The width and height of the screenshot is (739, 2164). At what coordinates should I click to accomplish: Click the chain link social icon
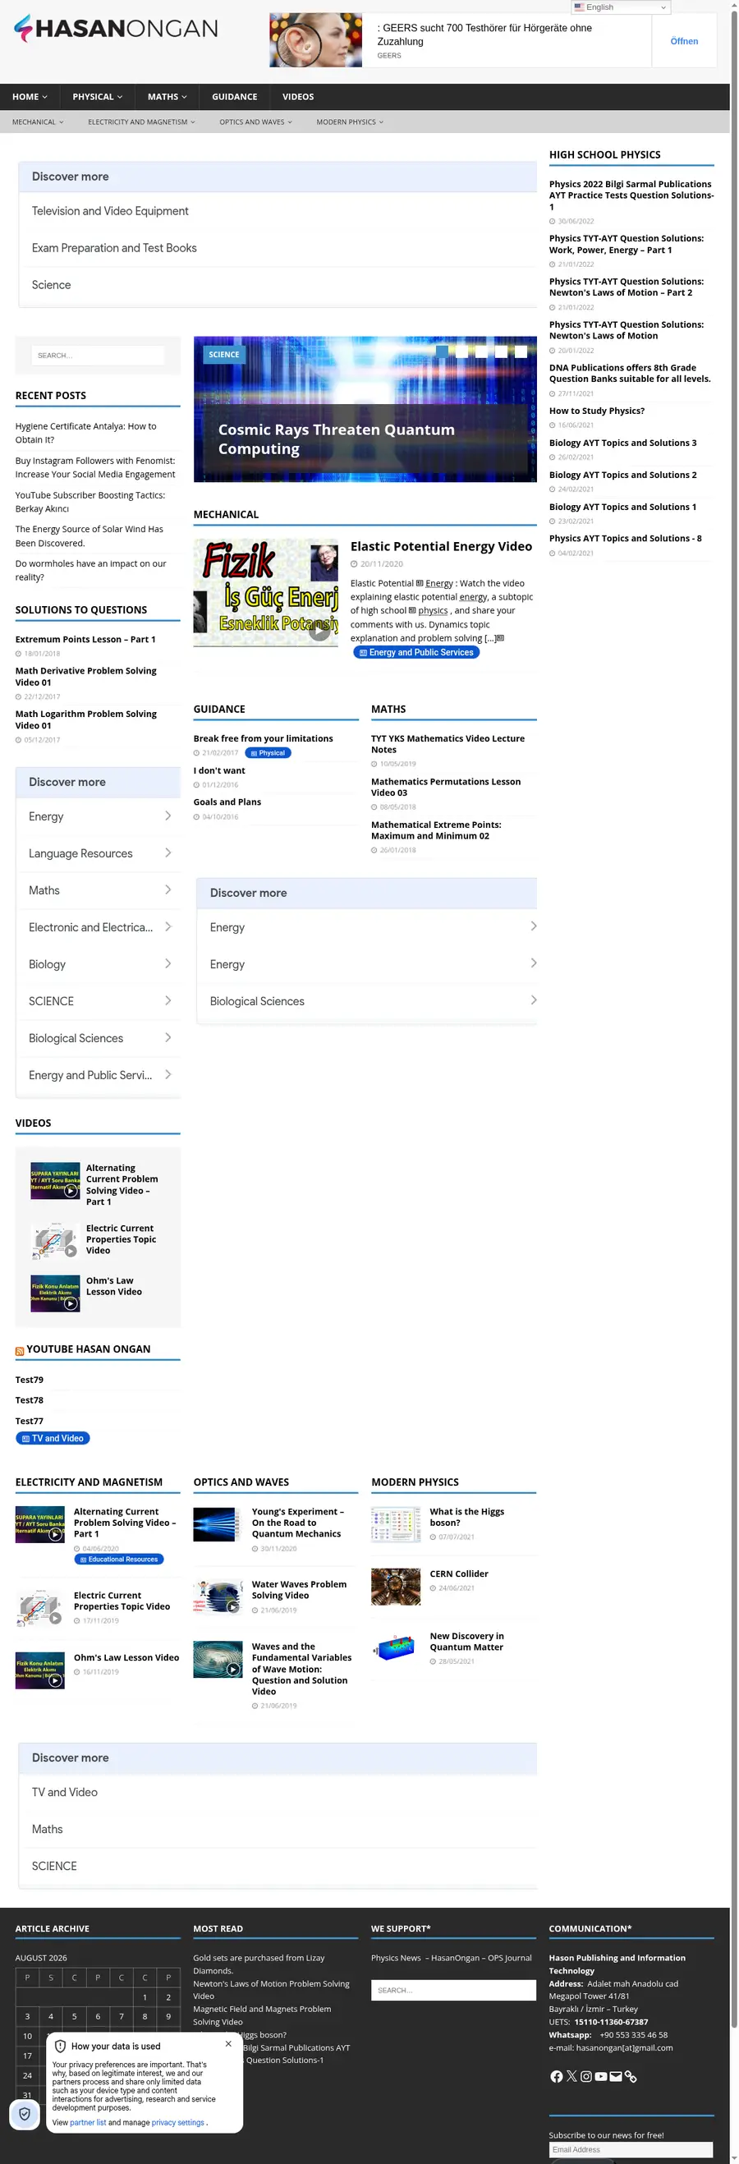(x=631, y=2076)
